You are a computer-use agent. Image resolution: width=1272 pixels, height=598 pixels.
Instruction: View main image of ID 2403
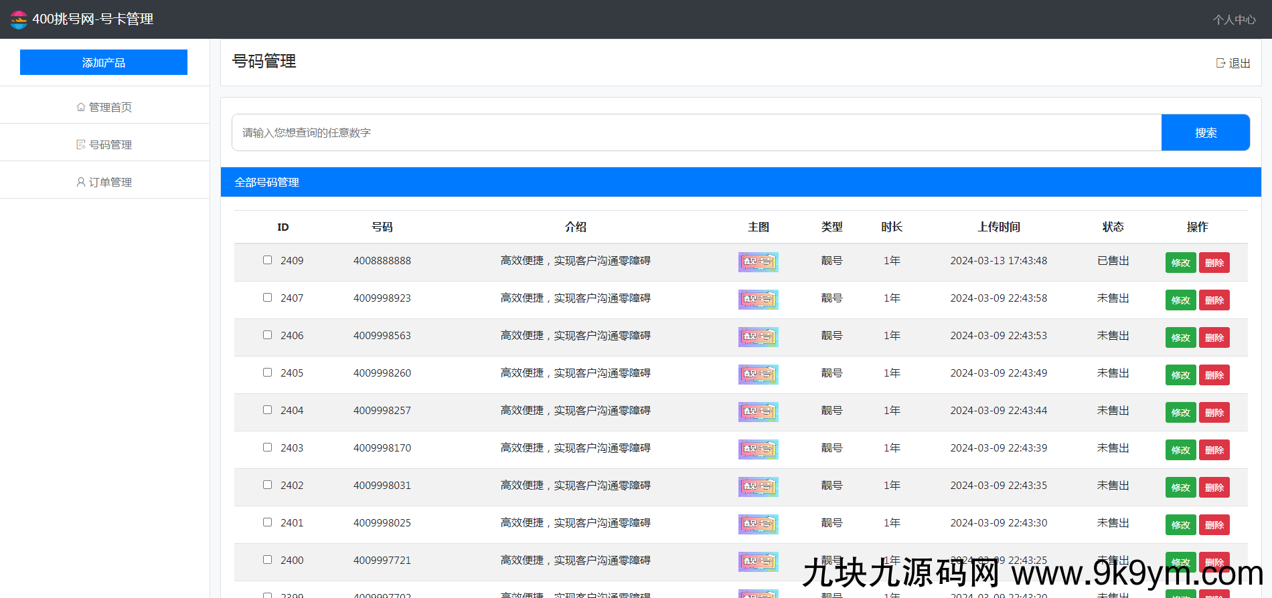(x=758, y=449)
